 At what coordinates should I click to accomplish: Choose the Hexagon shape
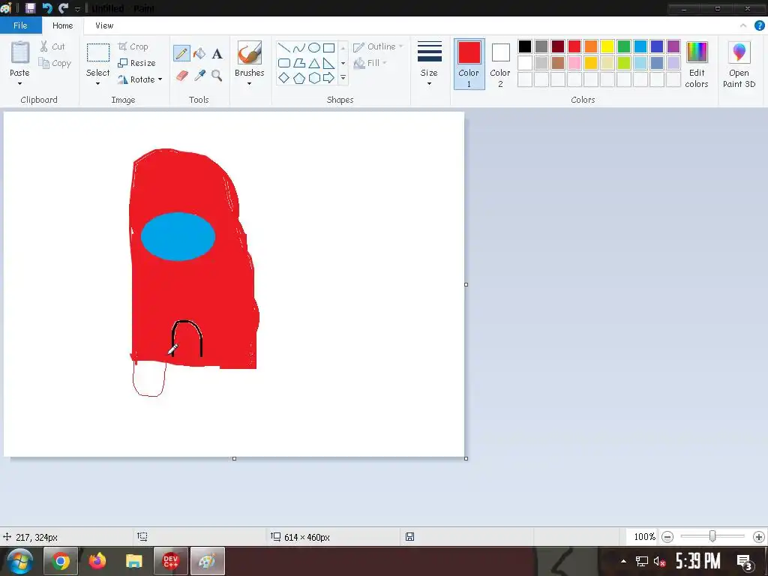click(x=314, y=78)
